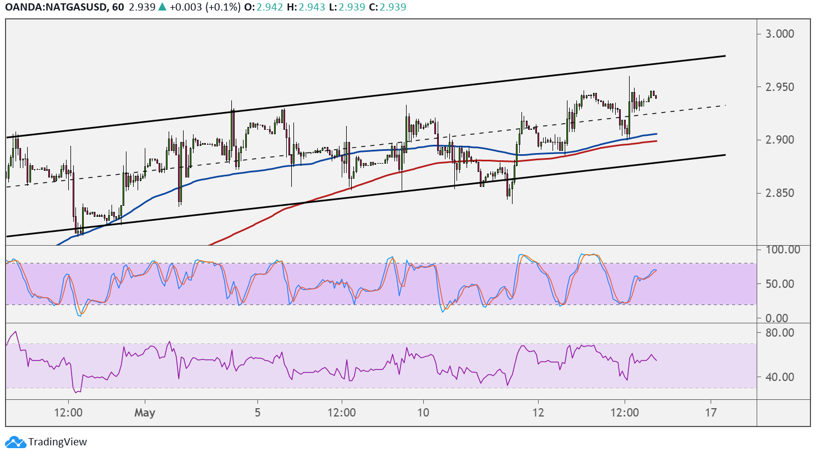This screenshot has height=457, width=816.
Task: Click the 80.00 RSI scale label
Action: [780, 333]
